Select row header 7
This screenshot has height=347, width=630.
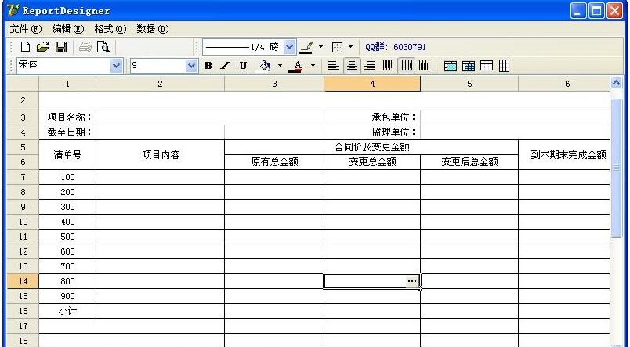23,177
